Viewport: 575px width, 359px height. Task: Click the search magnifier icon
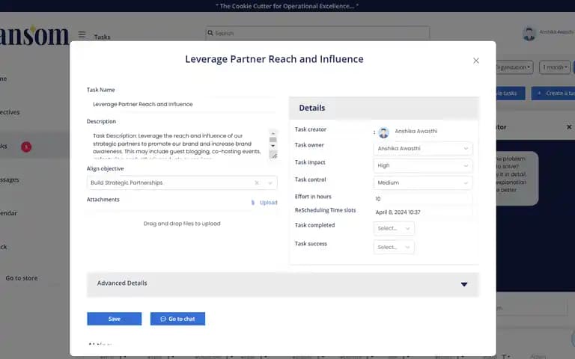(x=210, y=33)
